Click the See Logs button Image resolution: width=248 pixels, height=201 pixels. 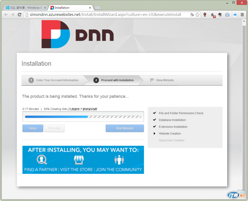[54, 128]
